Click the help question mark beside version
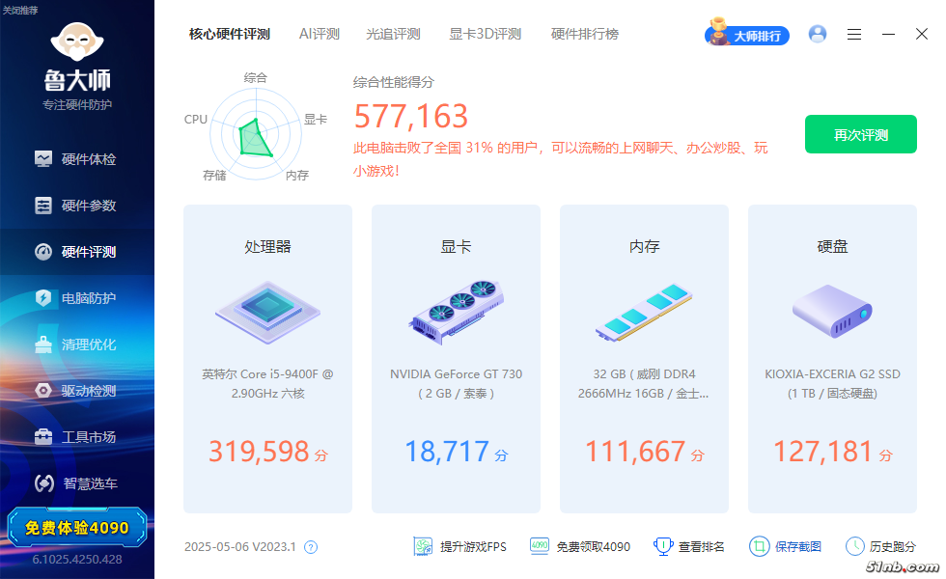This screenshot has width=946, height=579. tap(311, 547)
